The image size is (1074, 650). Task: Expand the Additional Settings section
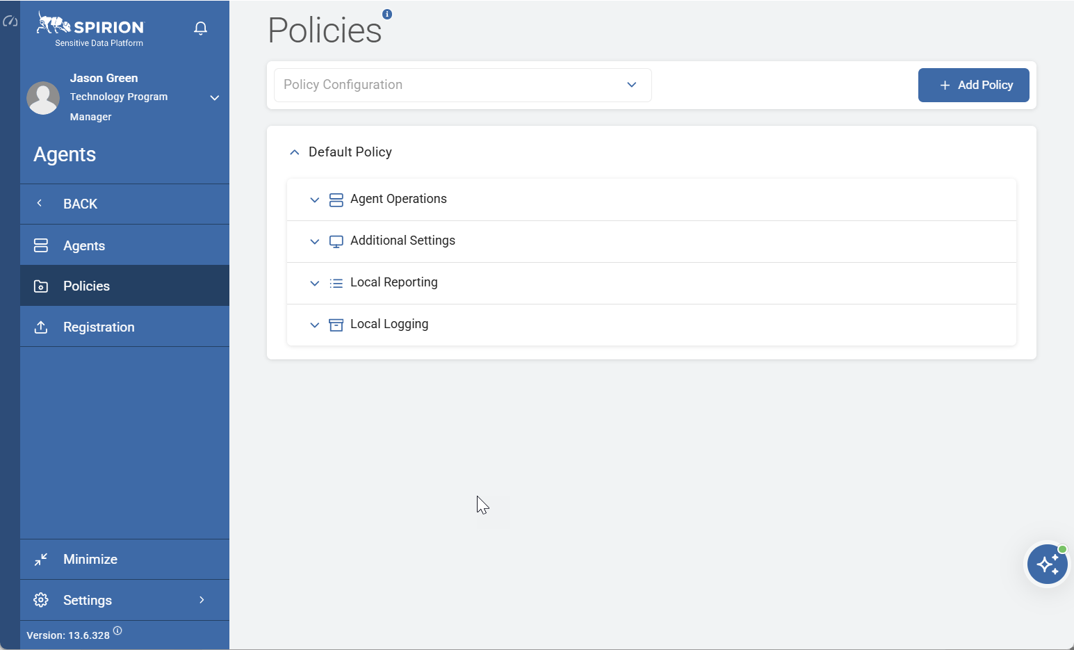315,241
